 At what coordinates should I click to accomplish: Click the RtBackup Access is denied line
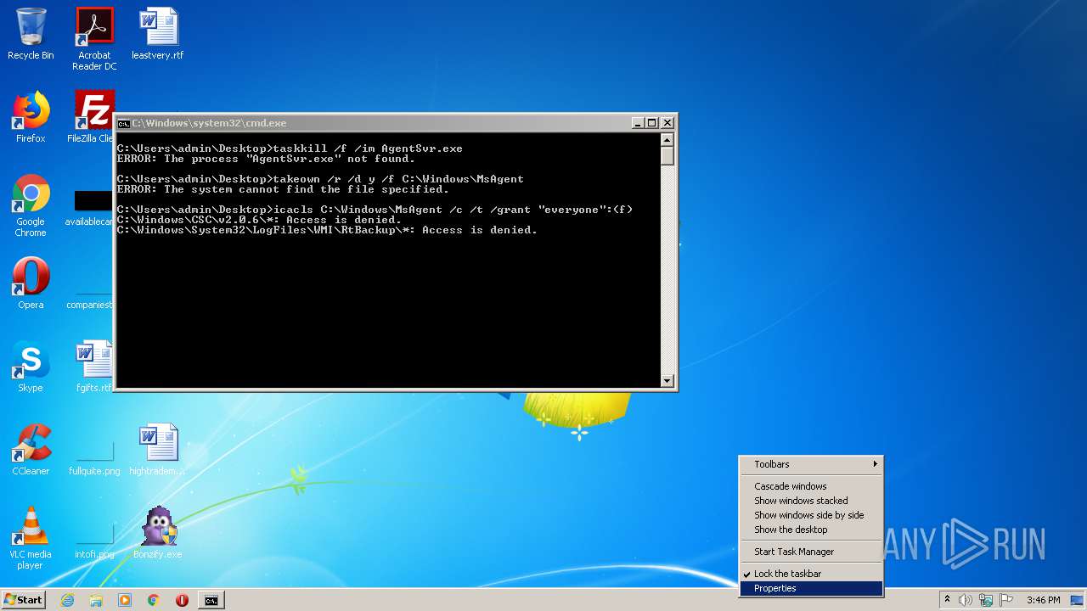pos(327,230)
